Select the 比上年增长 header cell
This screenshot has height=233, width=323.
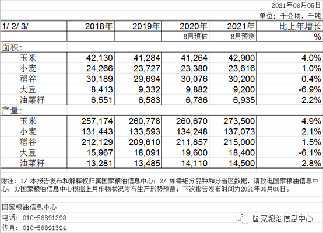[x=289, y=26]
